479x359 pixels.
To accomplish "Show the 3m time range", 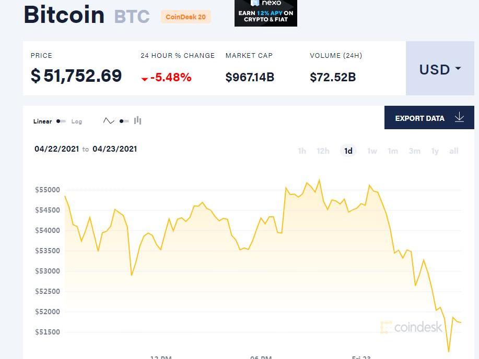I will pos(414,151).
